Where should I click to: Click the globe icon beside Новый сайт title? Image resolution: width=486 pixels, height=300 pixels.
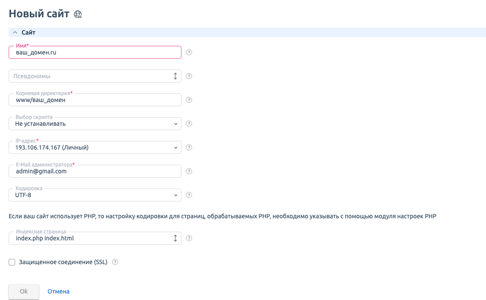(78, 14)
